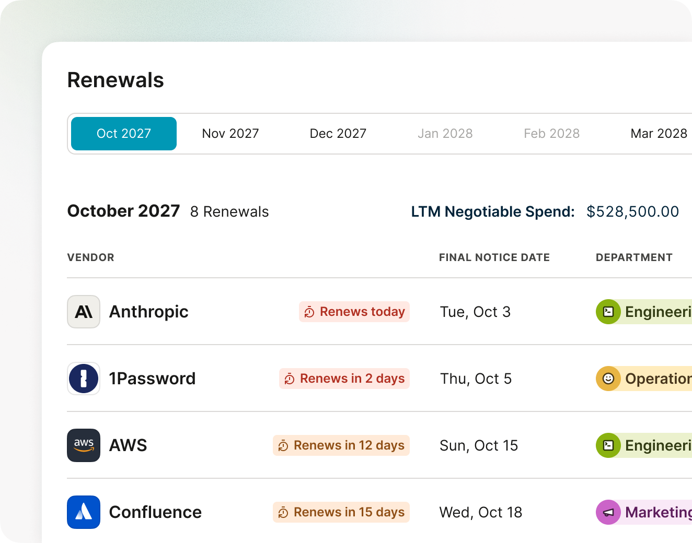Switch to the Nov 2027 tab
This screenshot has width=692, height=543.
point(230,134)
